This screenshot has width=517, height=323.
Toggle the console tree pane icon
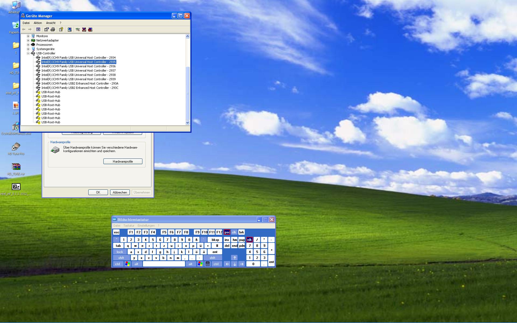pyautogui.click(x=38, y=29)
